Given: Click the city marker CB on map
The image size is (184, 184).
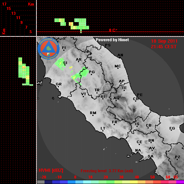Looking at the screenshot, I should [149, 125].
